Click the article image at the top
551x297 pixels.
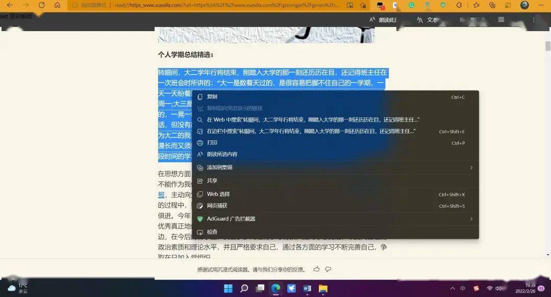click(x=266, y=35)
